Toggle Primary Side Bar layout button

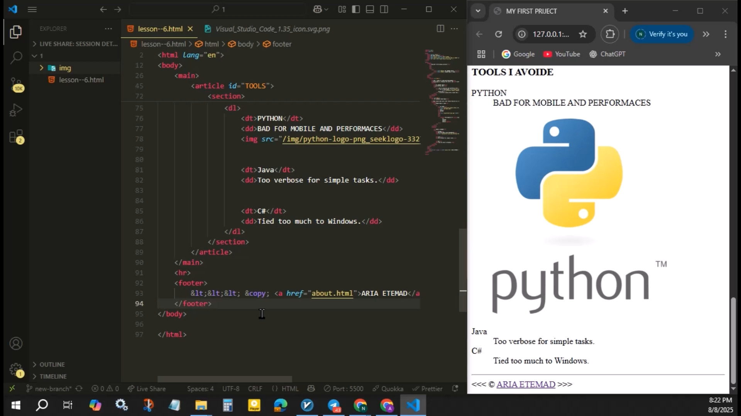(356, 9)
